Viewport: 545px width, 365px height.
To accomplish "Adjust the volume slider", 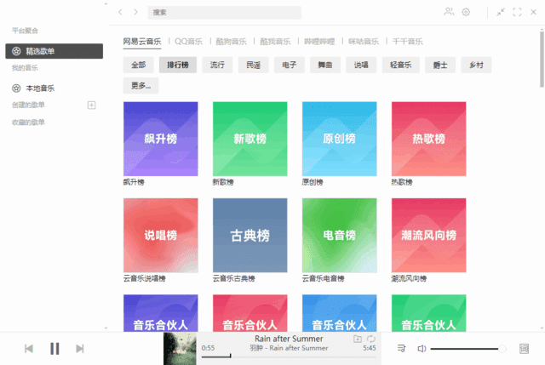I will click(468, 348).
